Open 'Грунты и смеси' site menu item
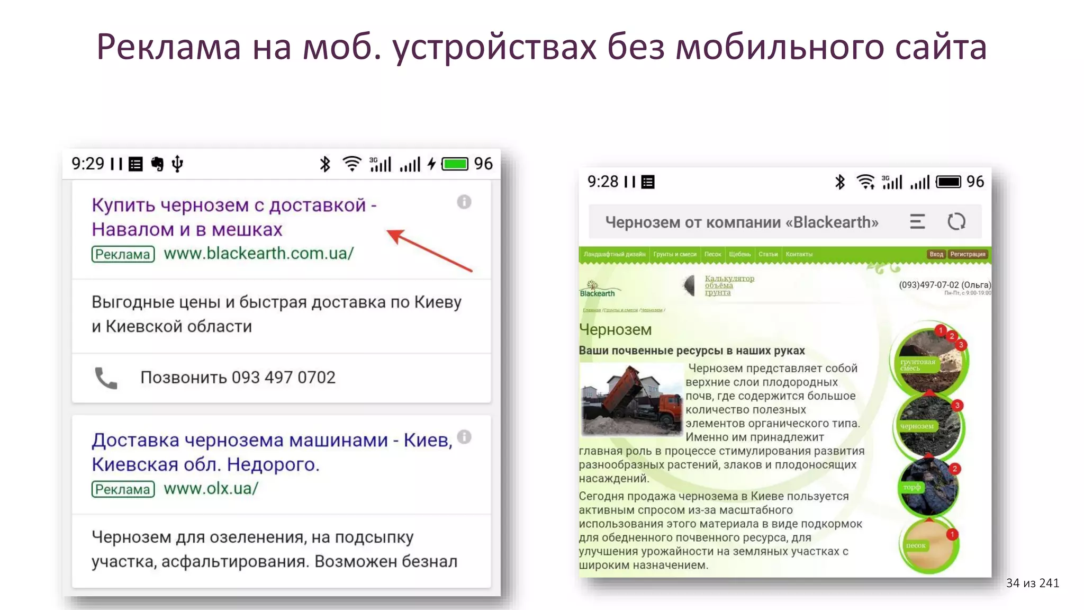Viewport: 1084px width, 610px height. [675, 254]
